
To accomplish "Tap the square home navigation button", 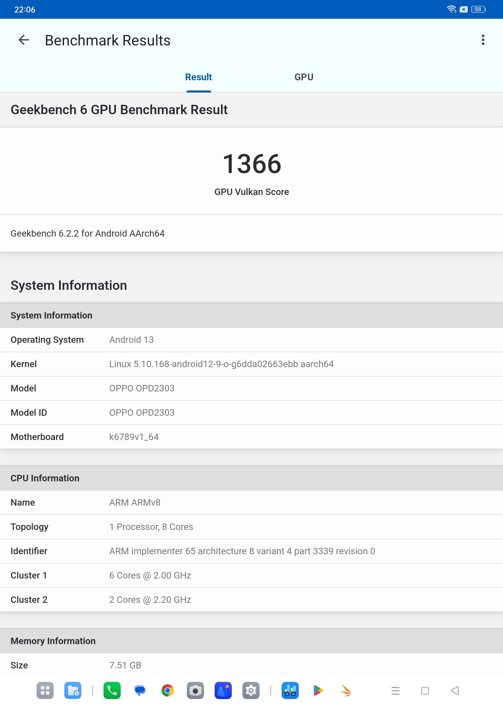I will click(x=425, y=690).
